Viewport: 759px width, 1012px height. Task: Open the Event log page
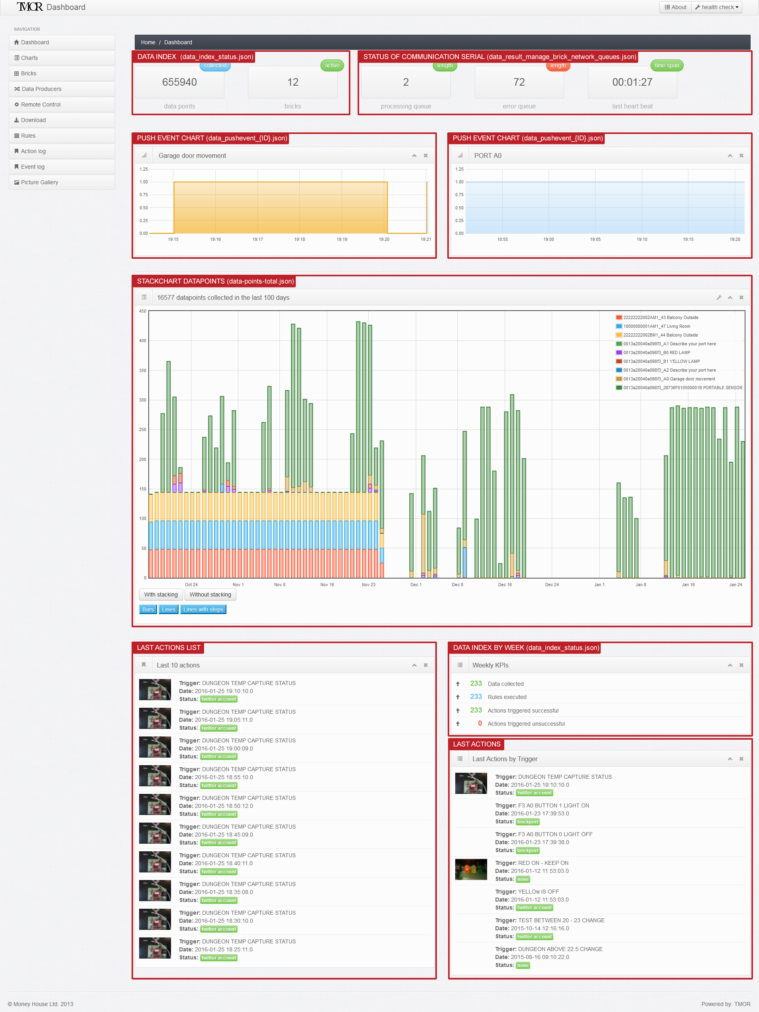point(62,167)
